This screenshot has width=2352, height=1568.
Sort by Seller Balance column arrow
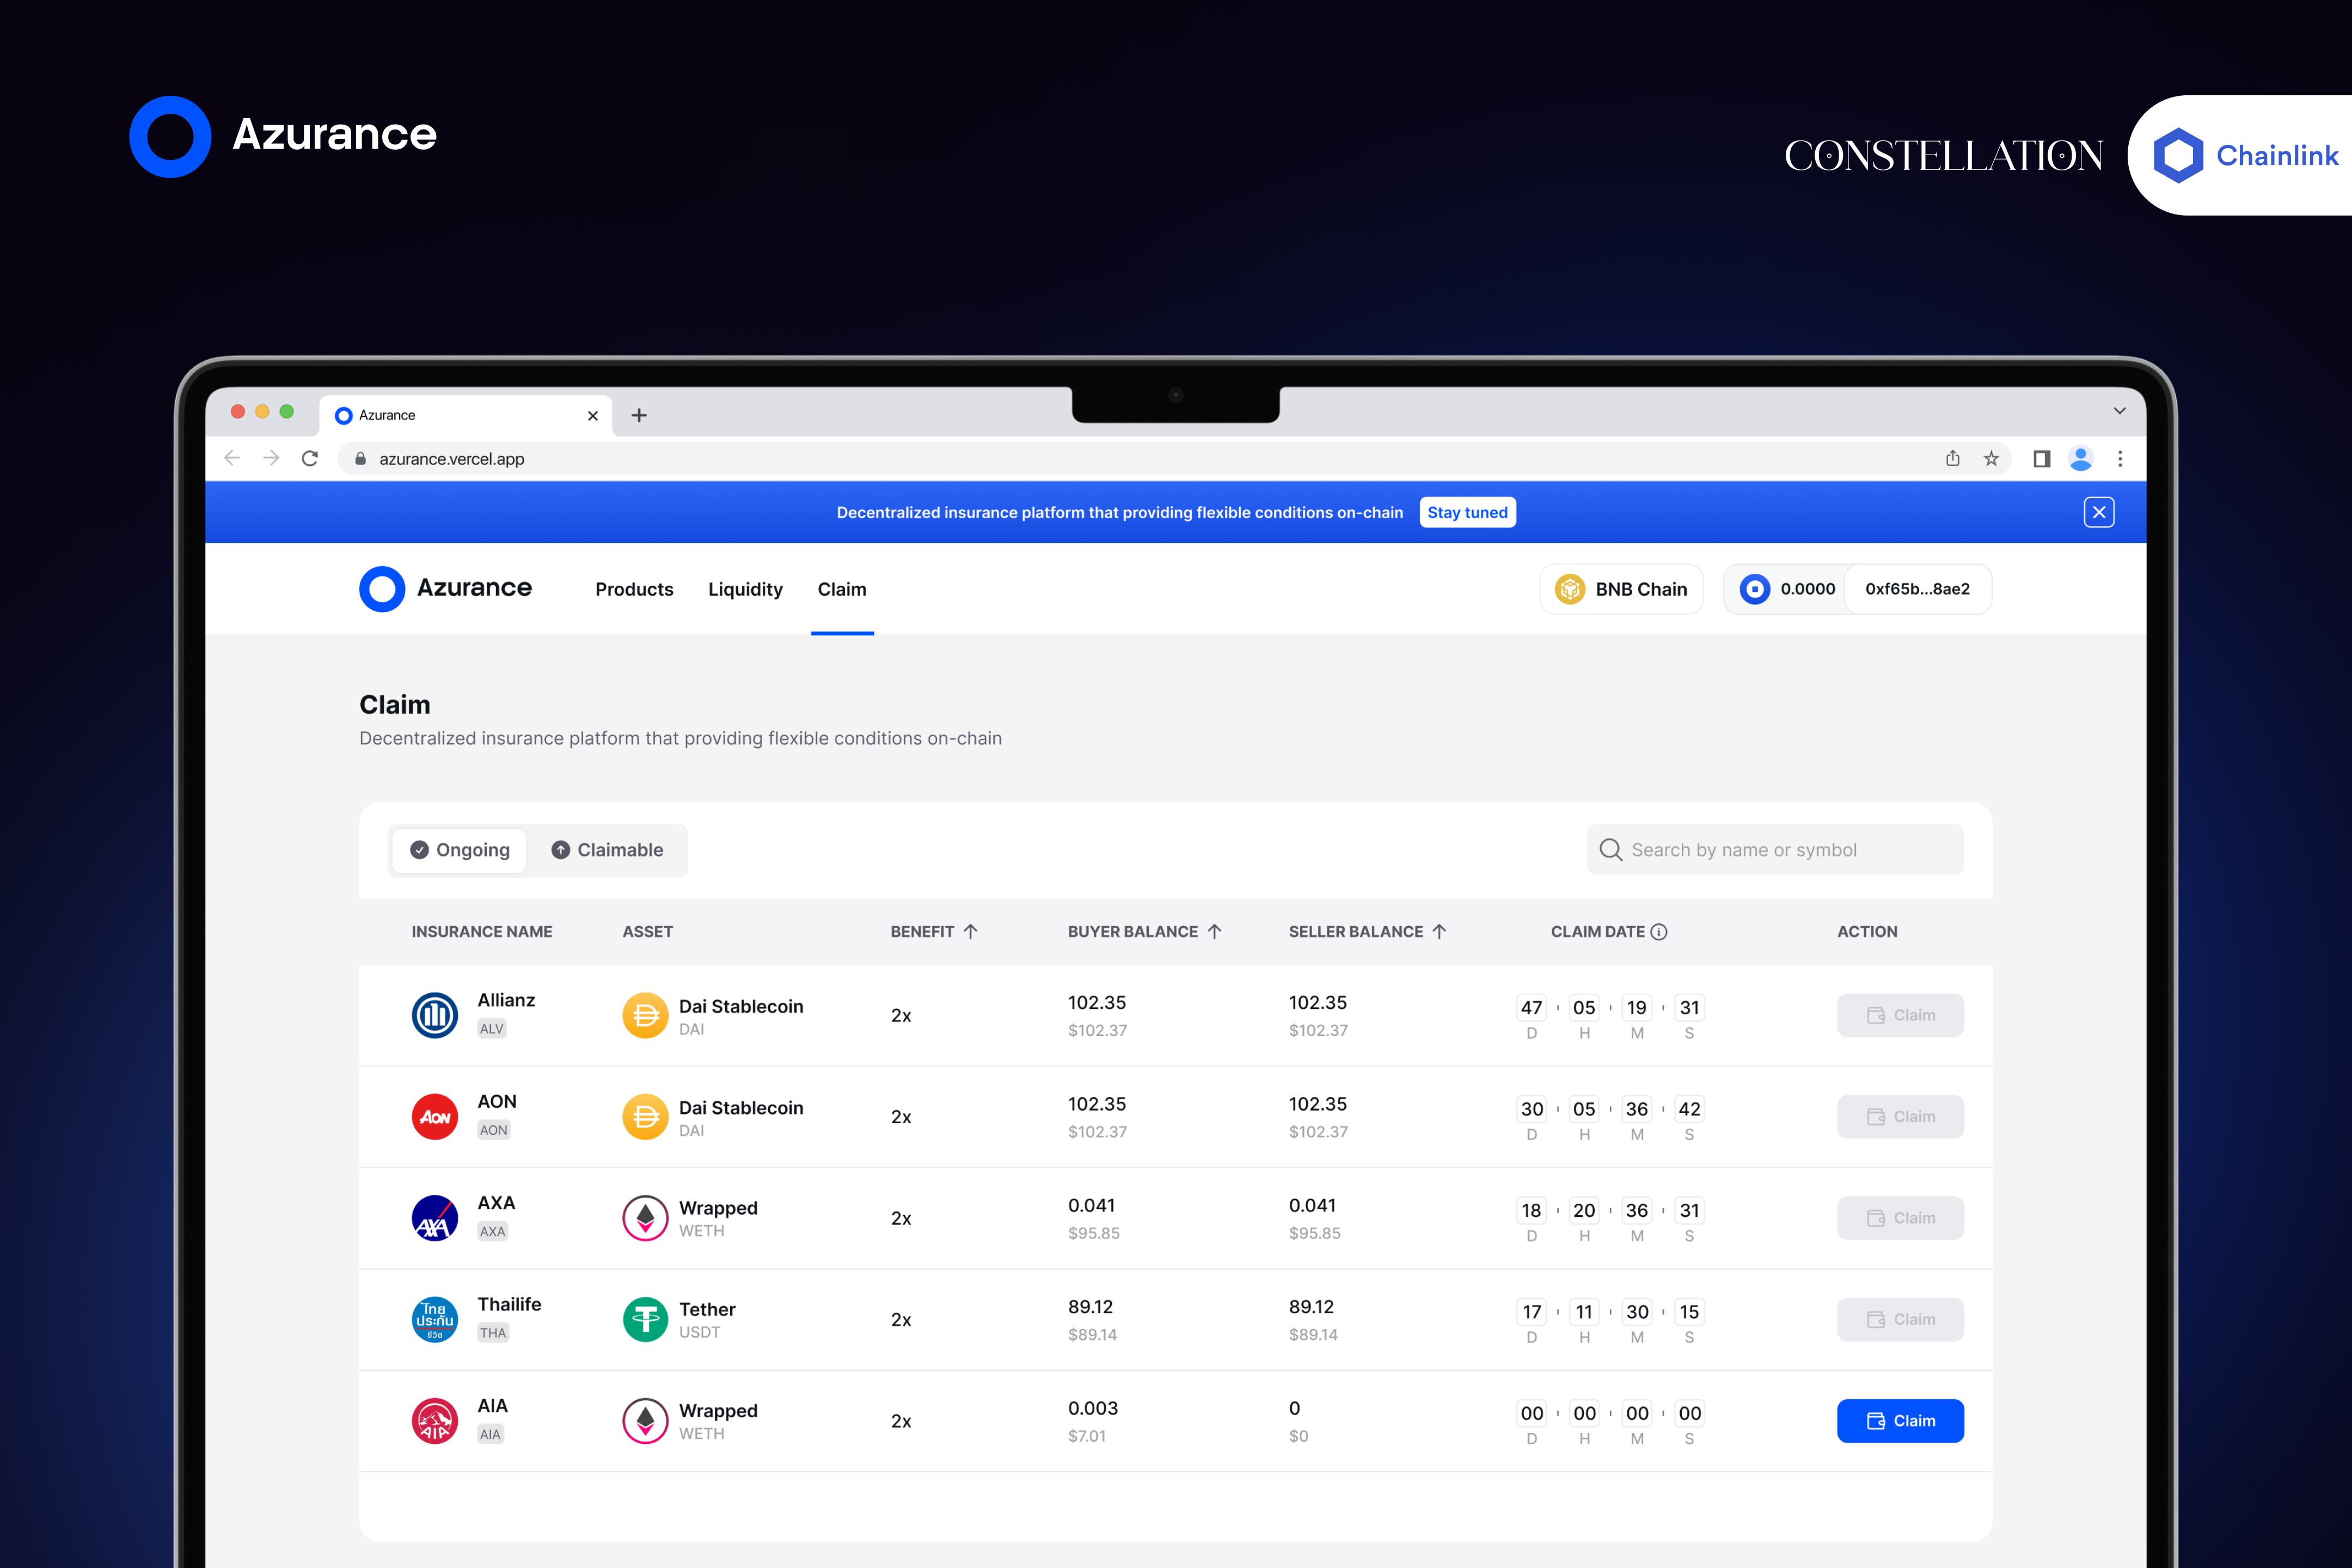[1439, 931]
